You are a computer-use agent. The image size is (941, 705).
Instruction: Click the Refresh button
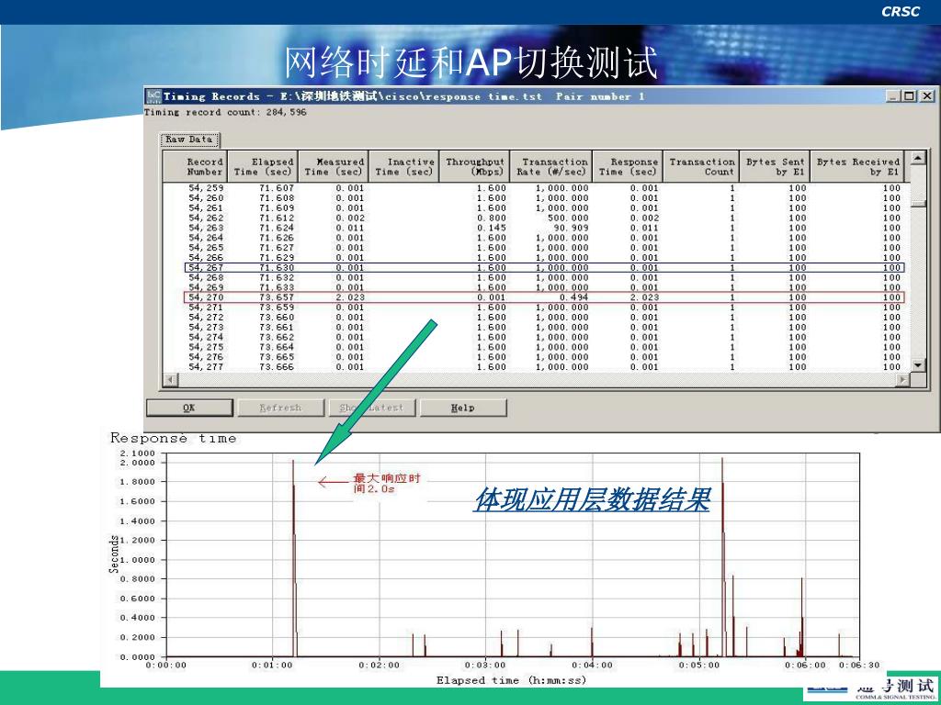(280, 408)
